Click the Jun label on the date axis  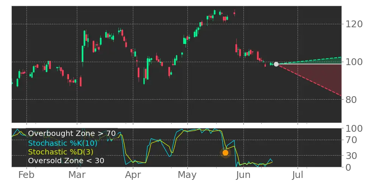click(243, 175)
